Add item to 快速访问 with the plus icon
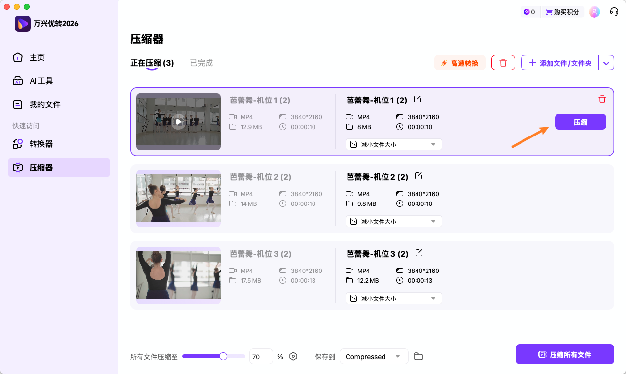The image size is (626, 374). click(100, 126)
